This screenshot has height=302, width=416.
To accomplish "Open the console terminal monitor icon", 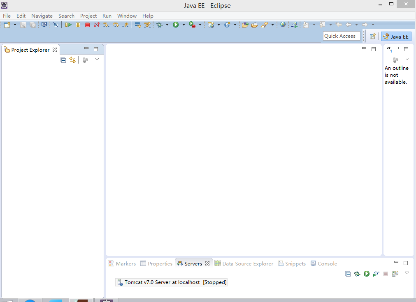I will pyautogui.click(x=44, y=25).
